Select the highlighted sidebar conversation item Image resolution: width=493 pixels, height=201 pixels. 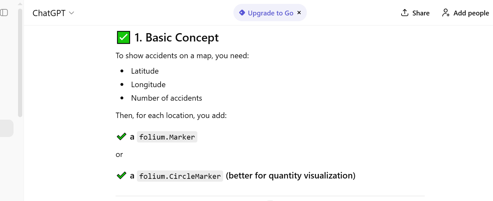coord(6,128)
